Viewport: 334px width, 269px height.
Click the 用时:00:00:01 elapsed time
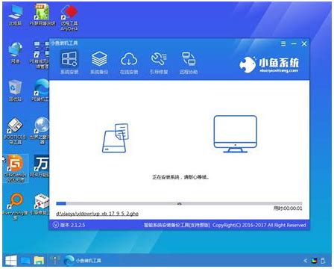click(x=288, y=208)
